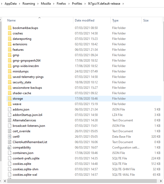
Task: Click the gmp-widevinecdm folder icon
Action: pos(10,66)
